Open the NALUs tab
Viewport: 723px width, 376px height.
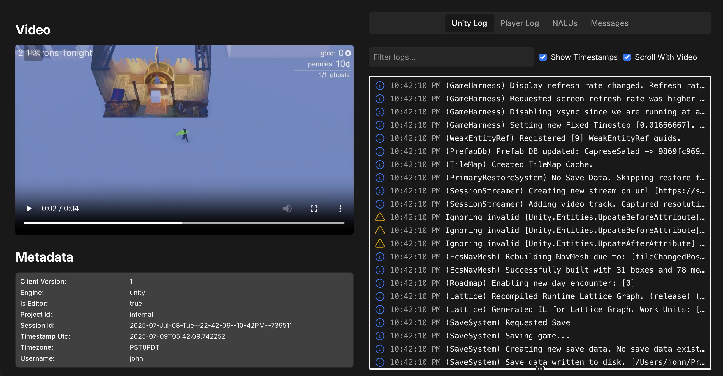pos(565,23)
